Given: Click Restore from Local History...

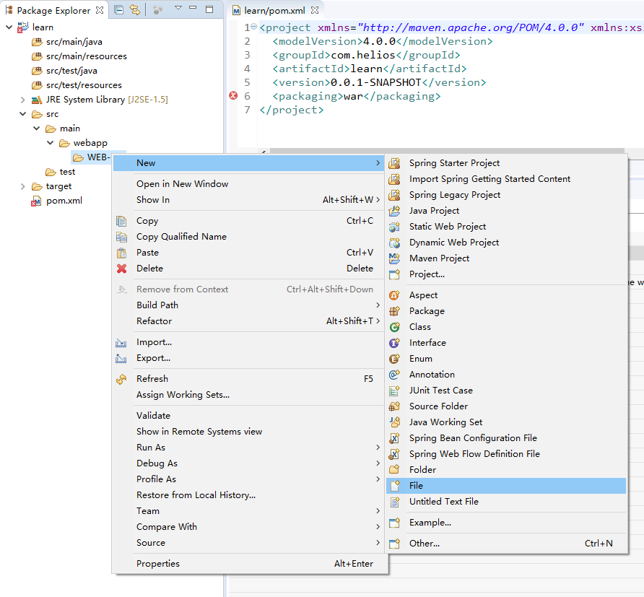Looking at the screenshot, I should pos(248,495).
